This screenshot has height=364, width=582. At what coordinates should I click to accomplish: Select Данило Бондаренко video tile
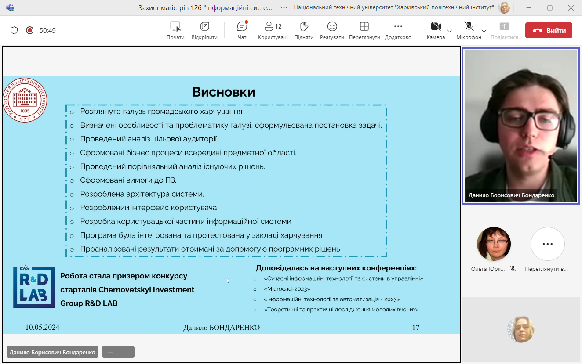(x=520, y=126)
